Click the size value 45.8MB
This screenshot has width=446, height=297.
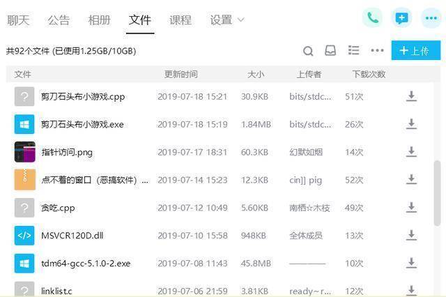coord(256,264)
